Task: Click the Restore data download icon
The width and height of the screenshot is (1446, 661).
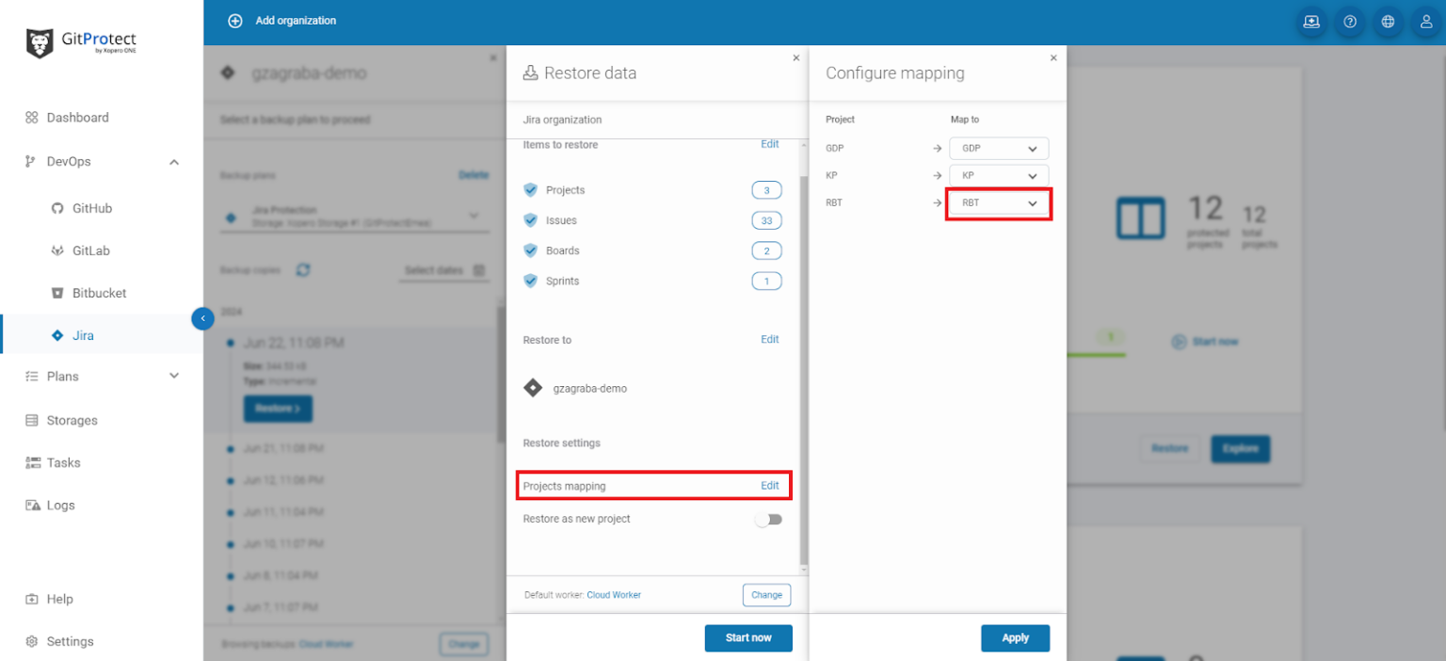Action: (x=530, y=73)
